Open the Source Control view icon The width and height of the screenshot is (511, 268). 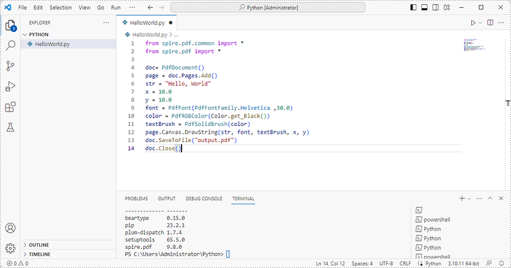[11, 66]
